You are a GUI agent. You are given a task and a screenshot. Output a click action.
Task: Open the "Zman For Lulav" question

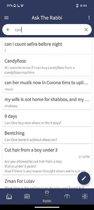pos(47,183)
